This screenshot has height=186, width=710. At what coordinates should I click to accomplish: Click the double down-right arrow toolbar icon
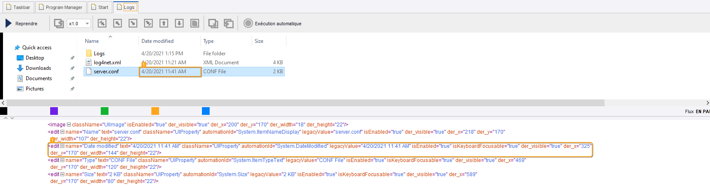coord(148,23)
